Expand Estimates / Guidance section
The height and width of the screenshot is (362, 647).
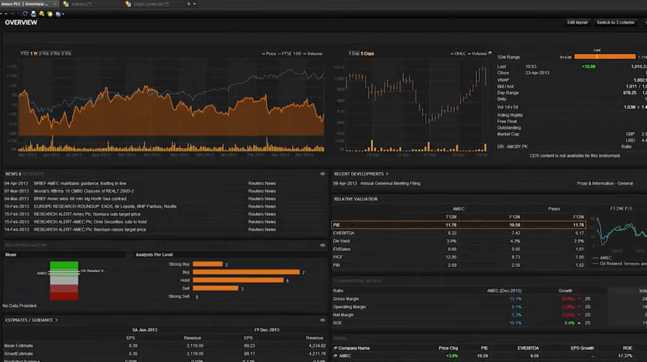click(x=56, y=320)
